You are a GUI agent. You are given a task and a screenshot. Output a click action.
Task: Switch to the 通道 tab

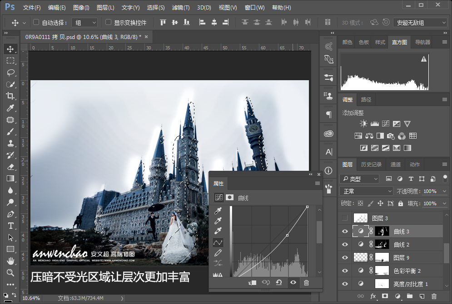click(x=396, y=164)
